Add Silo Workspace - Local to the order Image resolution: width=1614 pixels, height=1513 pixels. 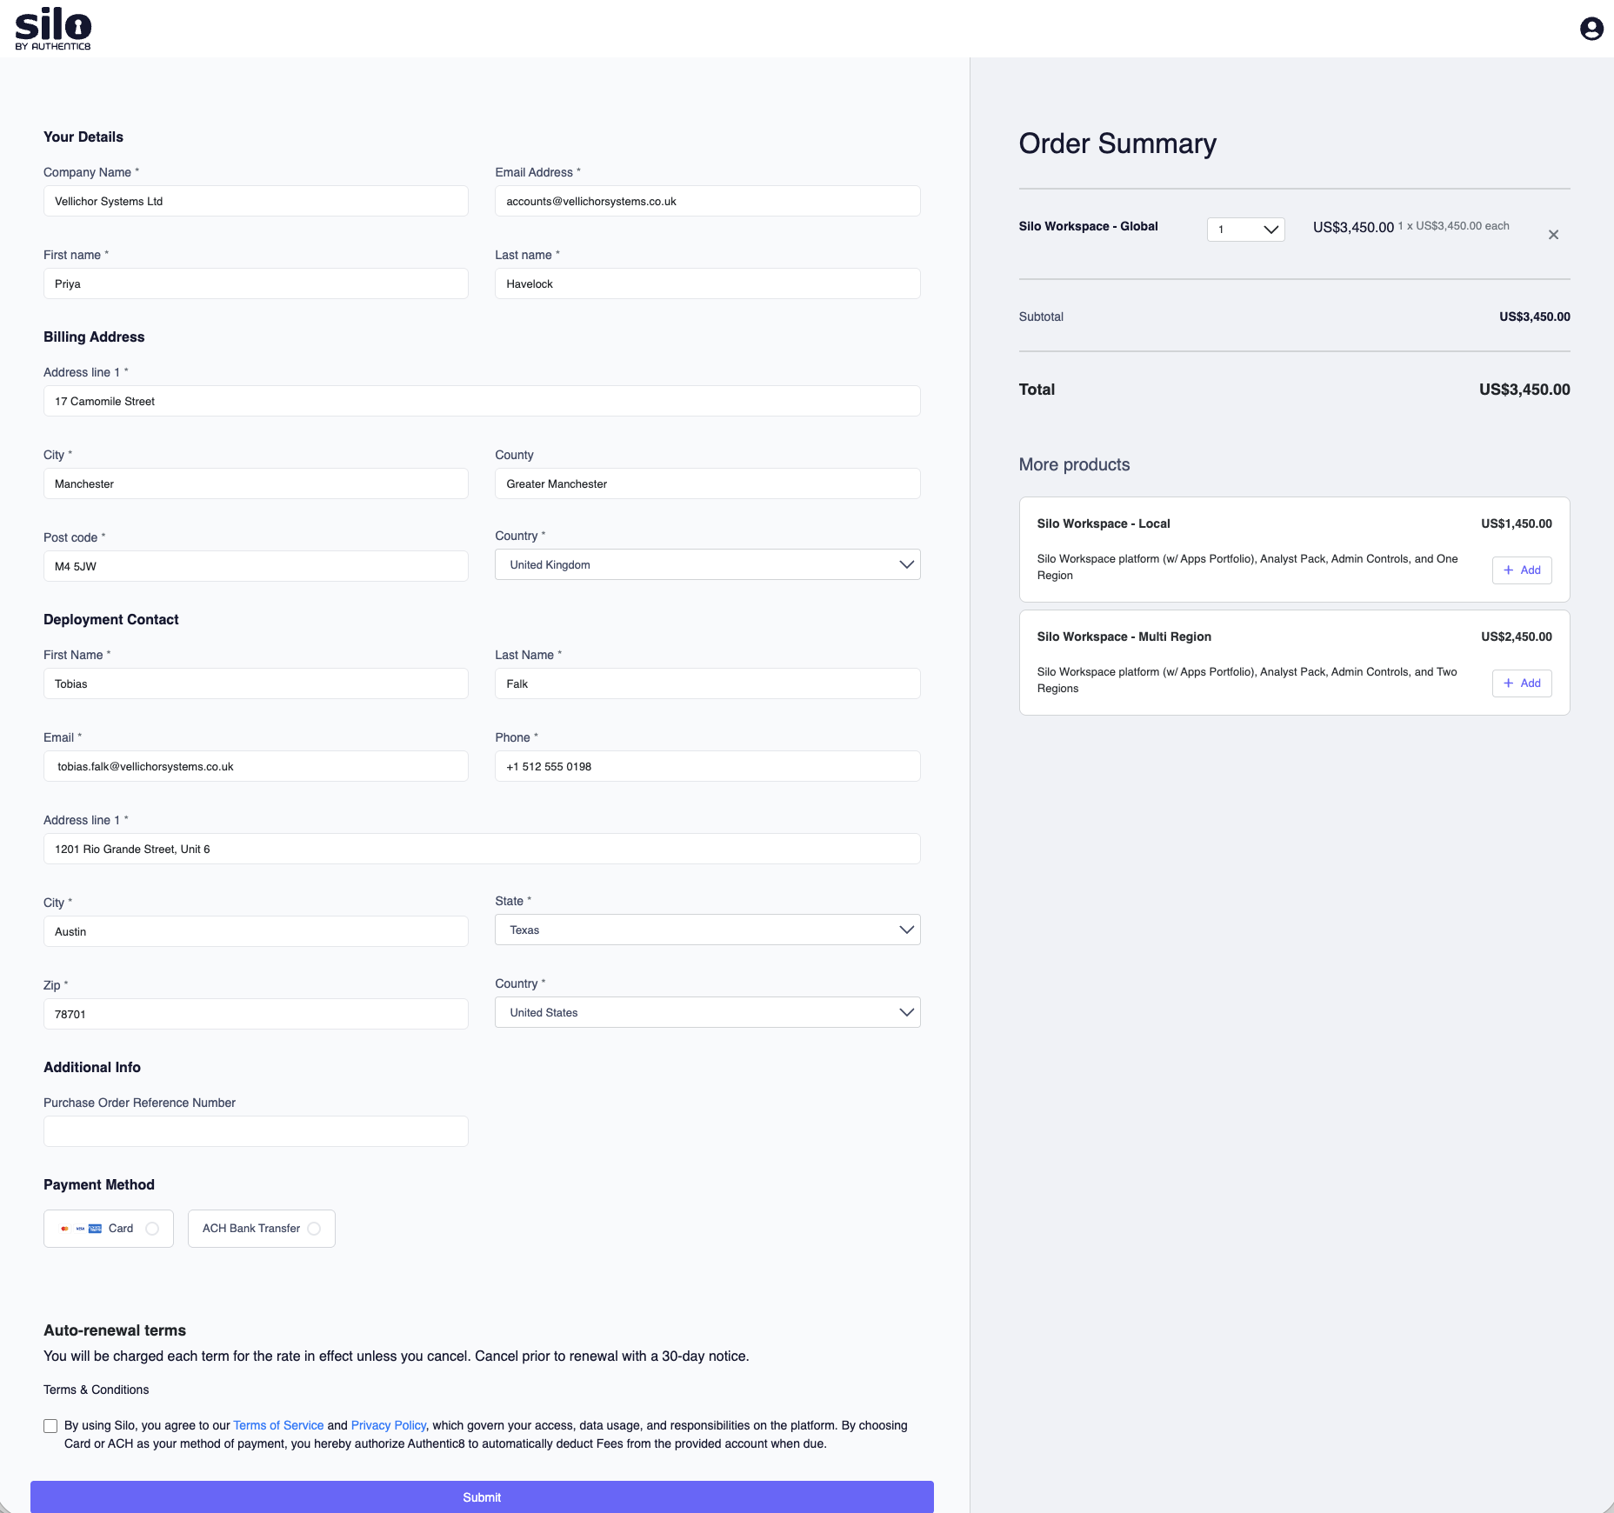point(1522,570)
